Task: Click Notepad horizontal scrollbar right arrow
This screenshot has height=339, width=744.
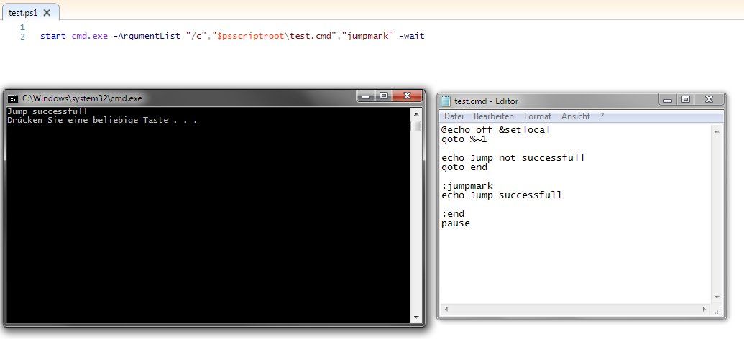Action: 704,309
